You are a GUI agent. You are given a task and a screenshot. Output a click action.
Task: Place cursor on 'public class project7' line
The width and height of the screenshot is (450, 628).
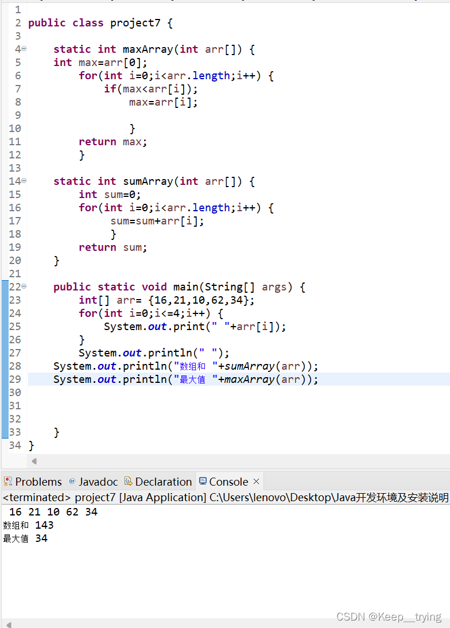tap(100, 23)
